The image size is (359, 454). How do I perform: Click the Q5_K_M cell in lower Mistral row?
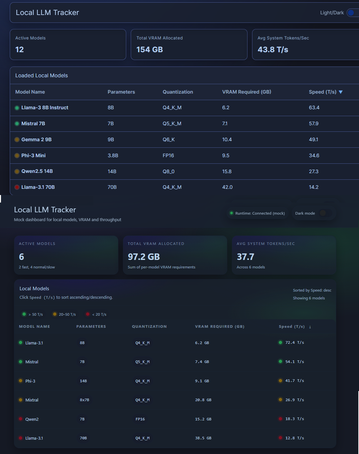[x=142, y=362]
